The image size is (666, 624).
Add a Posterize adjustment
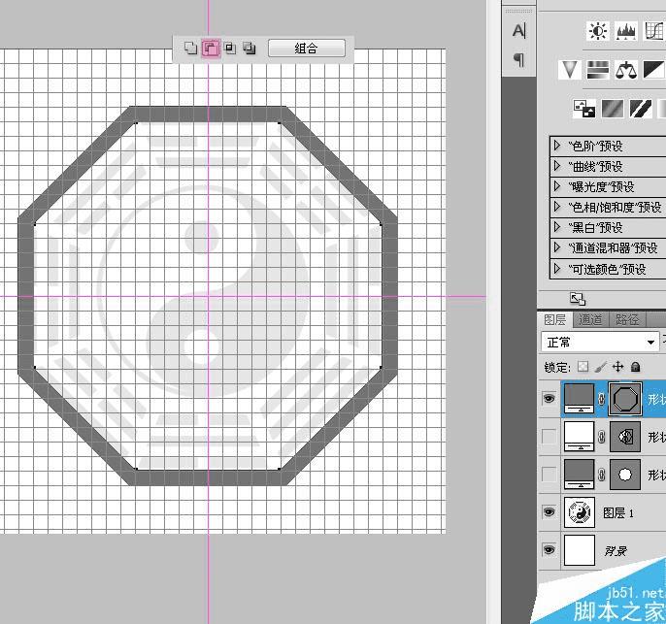[x=613, y=109]
